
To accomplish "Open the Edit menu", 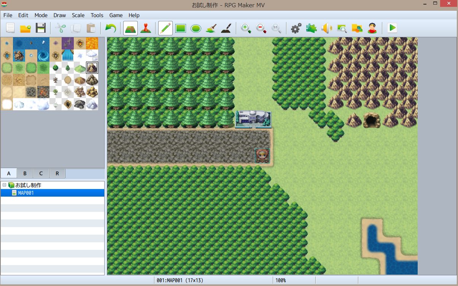I will (x=23, y=15).
